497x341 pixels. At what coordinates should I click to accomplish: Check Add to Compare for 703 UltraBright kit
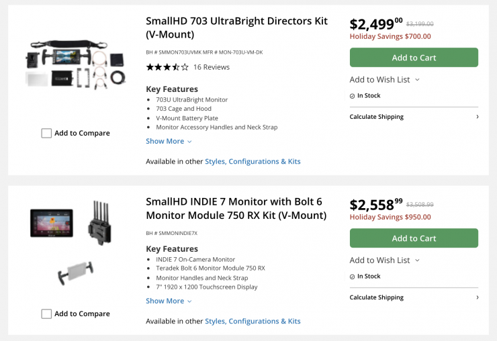click(46, 133)
